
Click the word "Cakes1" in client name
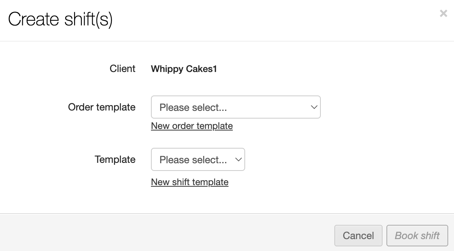pyautogui.click(x=202, y=69)
